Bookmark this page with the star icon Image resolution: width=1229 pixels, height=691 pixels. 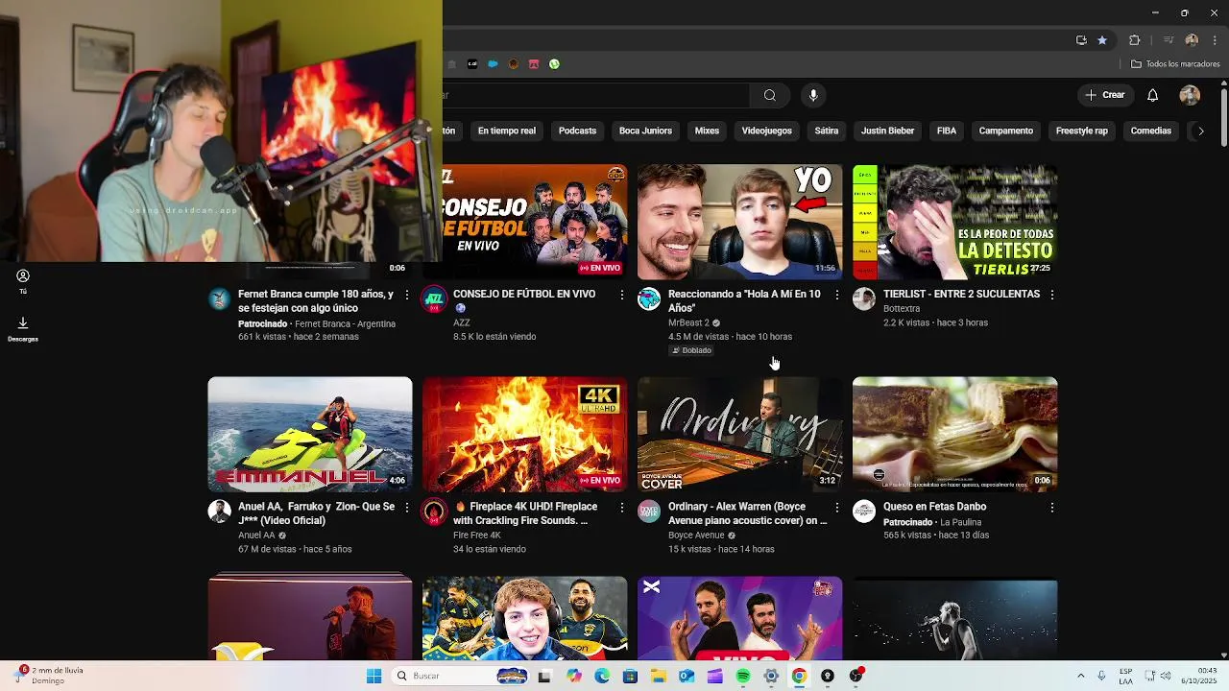tap(1102, 40)
